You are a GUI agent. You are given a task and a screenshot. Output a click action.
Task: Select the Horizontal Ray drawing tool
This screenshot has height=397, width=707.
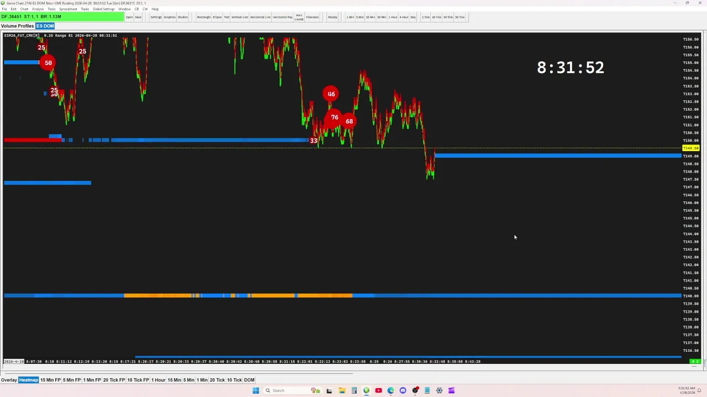pos(282,17)
